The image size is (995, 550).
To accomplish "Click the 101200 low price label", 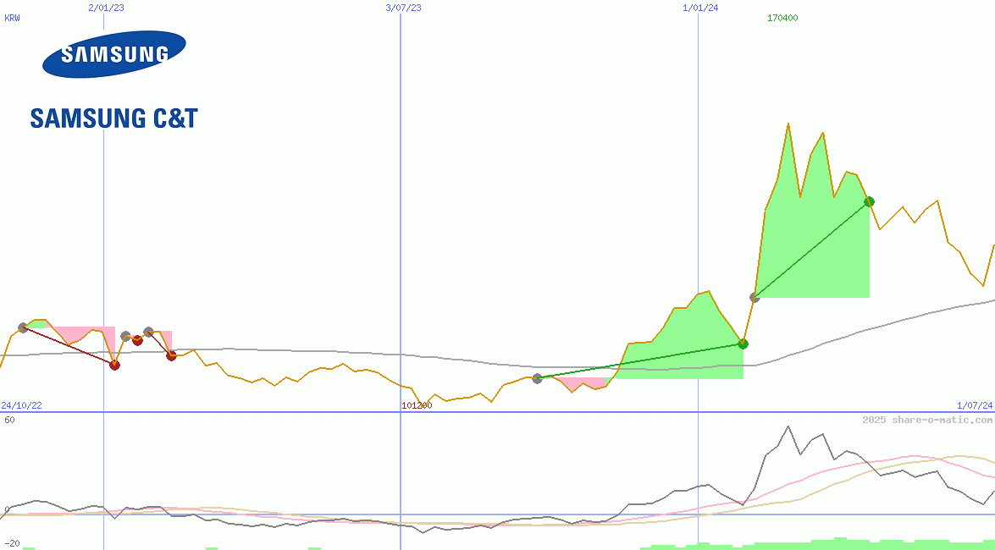I will [417, 405].
